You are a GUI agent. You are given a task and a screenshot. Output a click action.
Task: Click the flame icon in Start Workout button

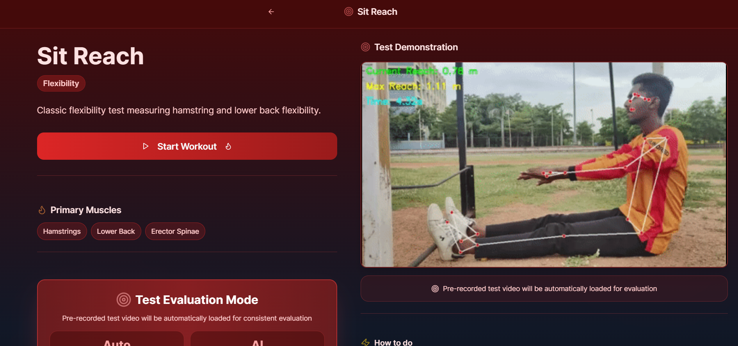(x=228, y=146)
